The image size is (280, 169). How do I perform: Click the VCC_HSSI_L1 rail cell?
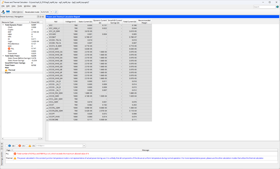(x=56, y=28)
